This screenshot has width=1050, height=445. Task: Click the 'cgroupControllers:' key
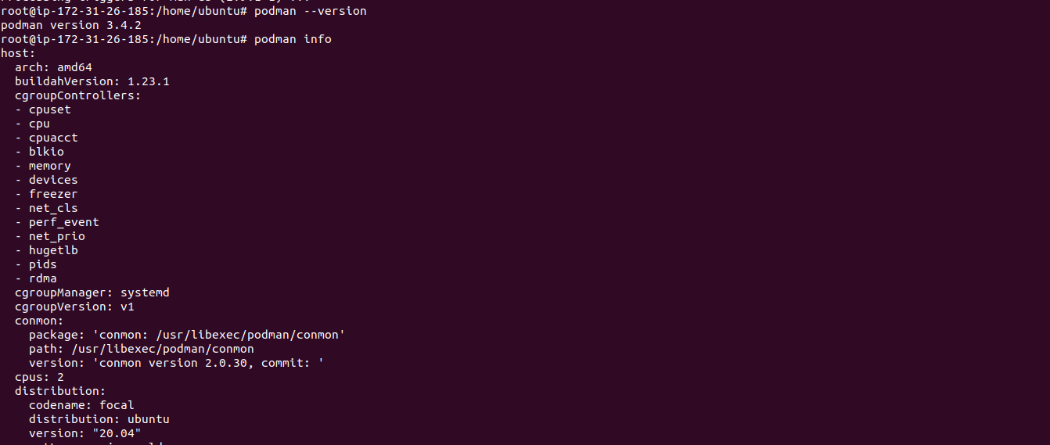[78, 95]
